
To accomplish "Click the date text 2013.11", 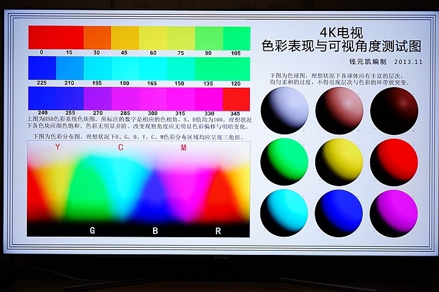I will click(409, 62).
